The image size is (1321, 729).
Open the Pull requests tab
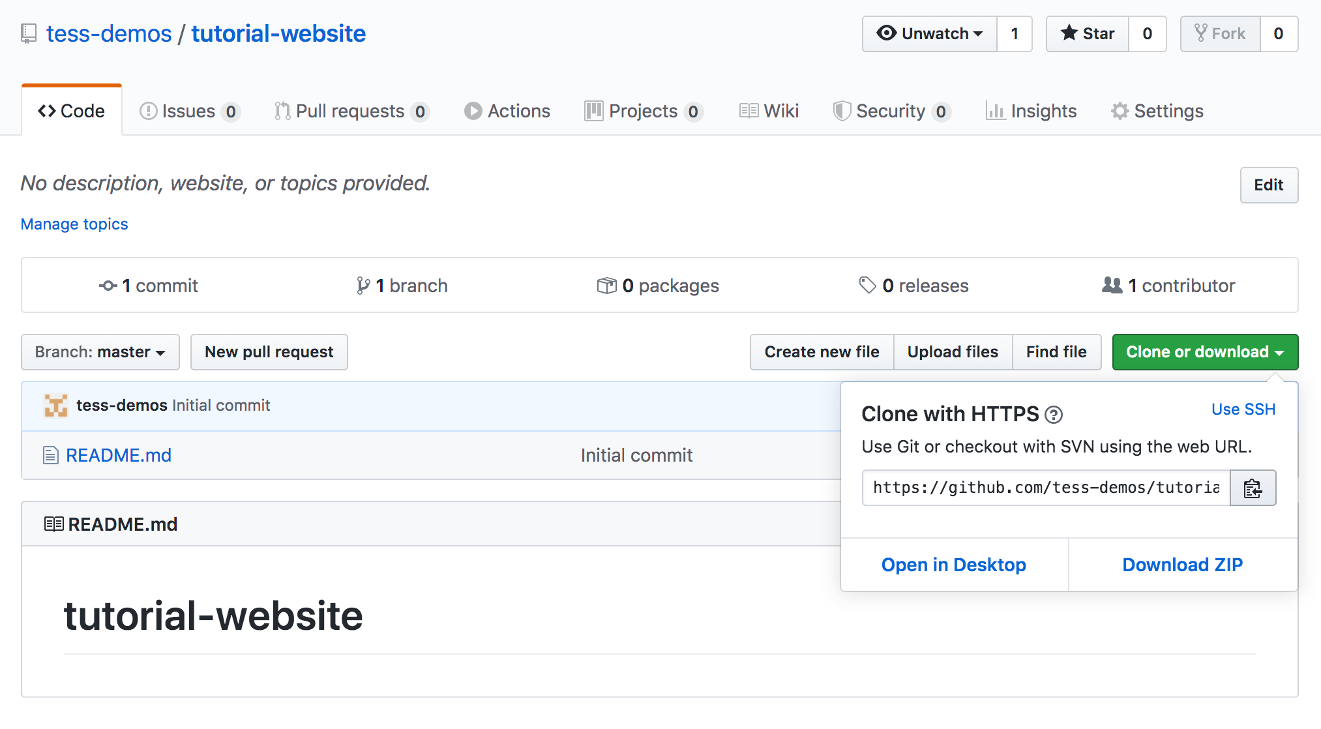tap(350, 111)
